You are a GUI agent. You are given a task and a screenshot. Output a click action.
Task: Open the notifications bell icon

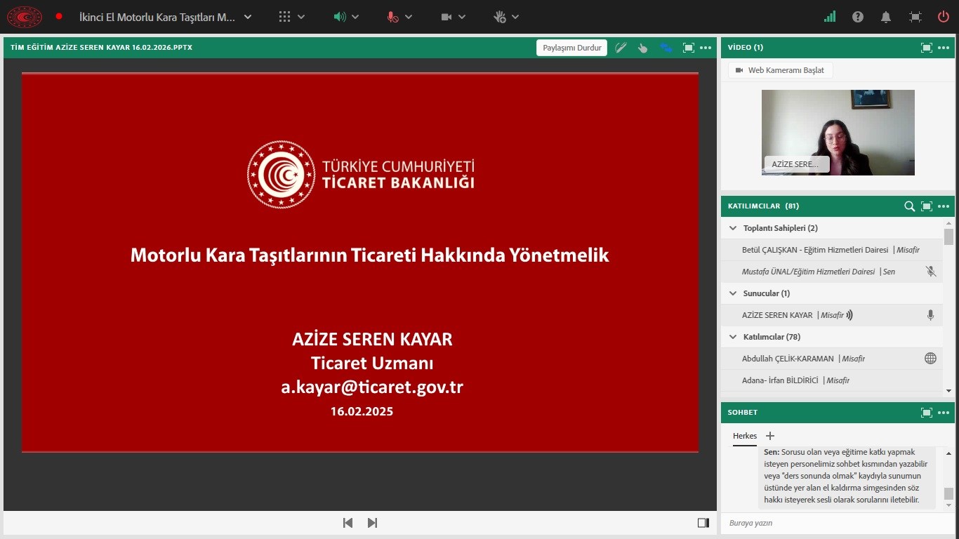coord(887,17)
